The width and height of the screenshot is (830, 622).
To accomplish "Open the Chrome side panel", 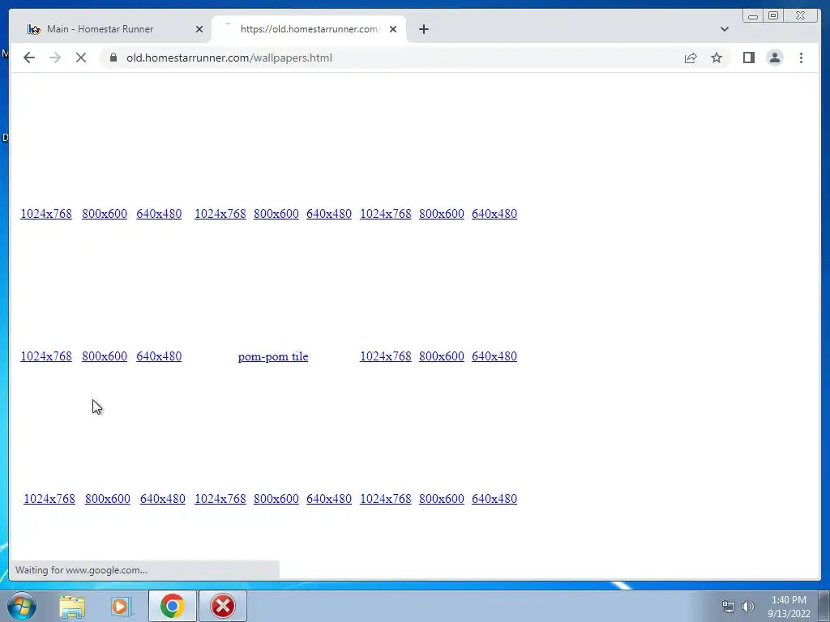I will coord(748,58).
